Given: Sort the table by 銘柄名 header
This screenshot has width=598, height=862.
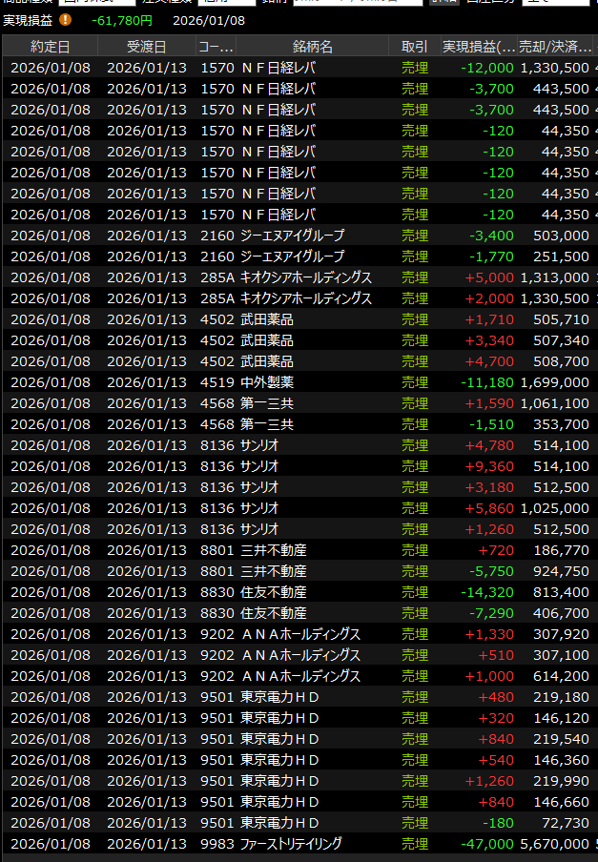Looking at the screenshot, I should click(x=313, y=47).
